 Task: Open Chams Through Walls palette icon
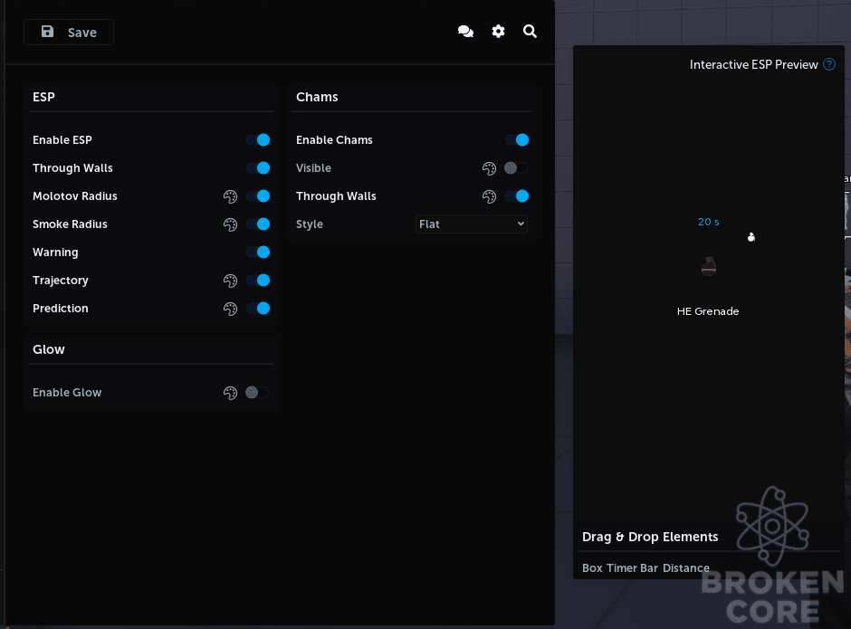(489, 196)
